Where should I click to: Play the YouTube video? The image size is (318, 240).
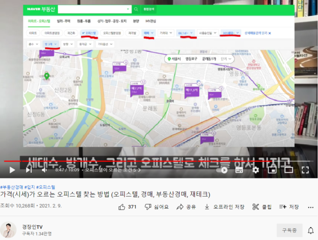[12, 170]
